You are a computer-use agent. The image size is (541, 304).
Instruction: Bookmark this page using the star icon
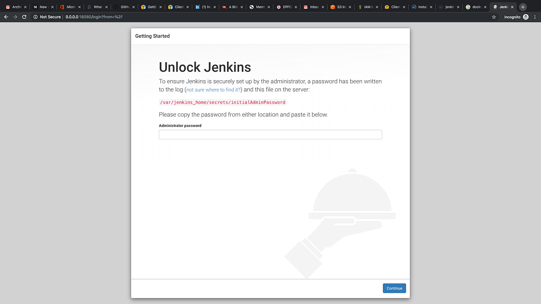coord(494,17)
